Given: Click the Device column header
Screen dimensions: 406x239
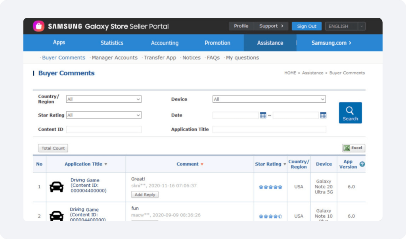Looking at the screenshot, I should [324, 164].
